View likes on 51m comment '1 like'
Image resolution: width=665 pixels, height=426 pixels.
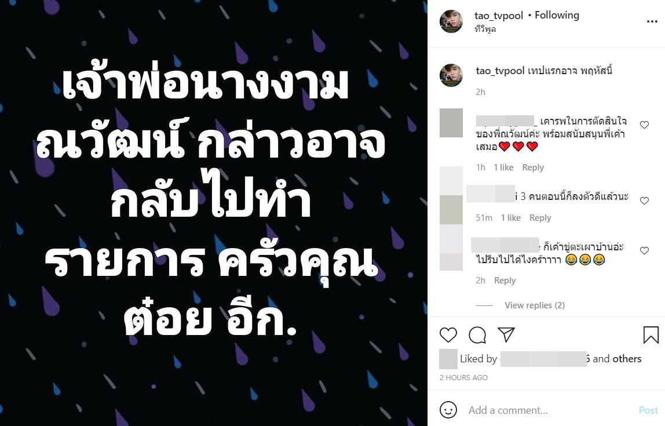coord(511,218)
